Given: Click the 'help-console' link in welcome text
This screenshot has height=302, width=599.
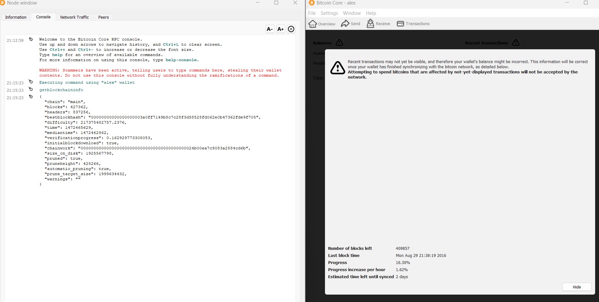Looking at the screenshot, I should [x=181, y=60].
